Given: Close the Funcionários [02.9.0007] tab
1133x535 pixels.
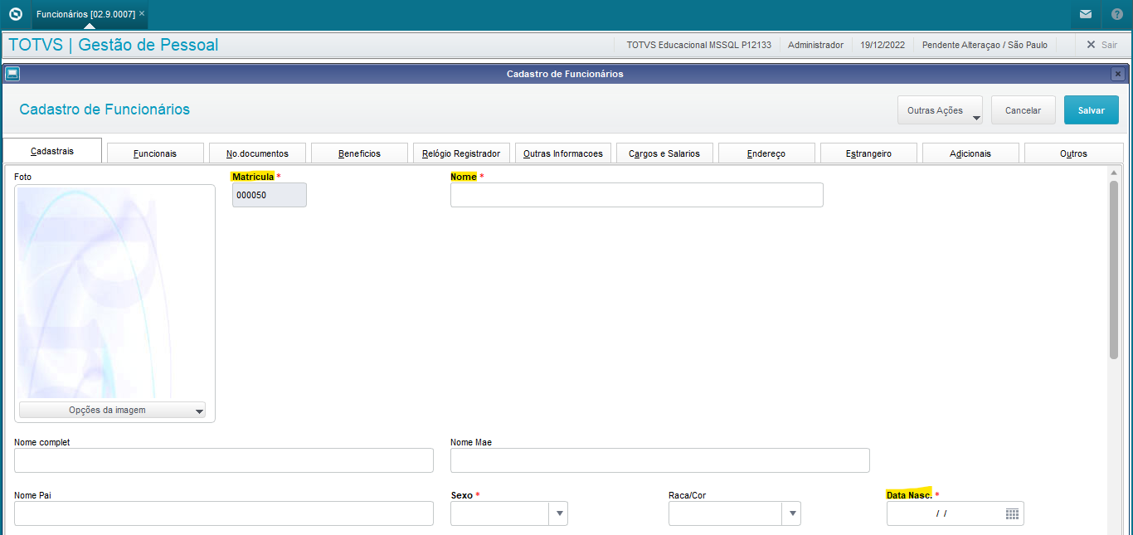Looking at the screenshot, I should (x=142, y=14).
